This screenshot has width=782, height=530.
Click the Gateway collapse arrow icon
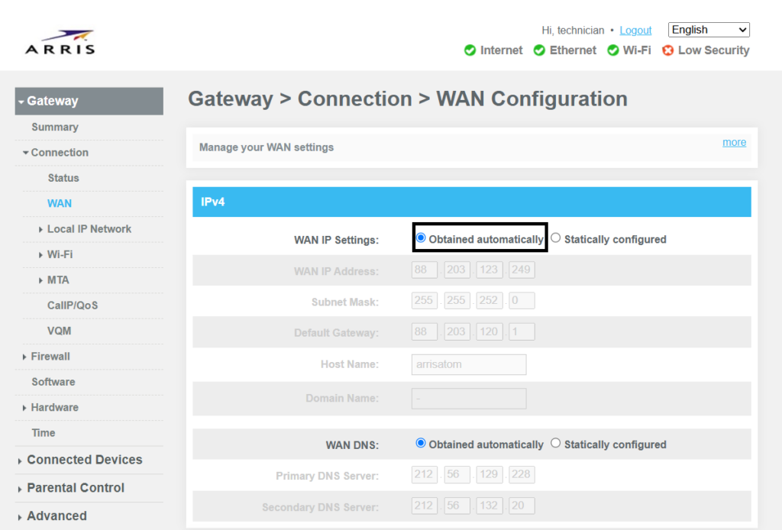pyautogui.click(x=21, y=100)
